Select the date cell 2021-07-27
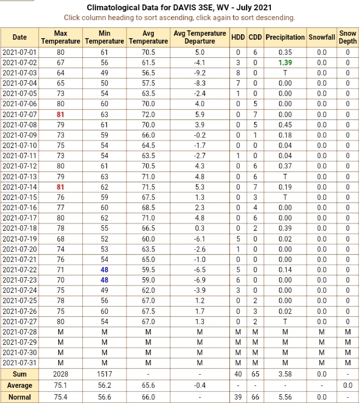This screenshot has height=403, width=359. coord(20,322)
